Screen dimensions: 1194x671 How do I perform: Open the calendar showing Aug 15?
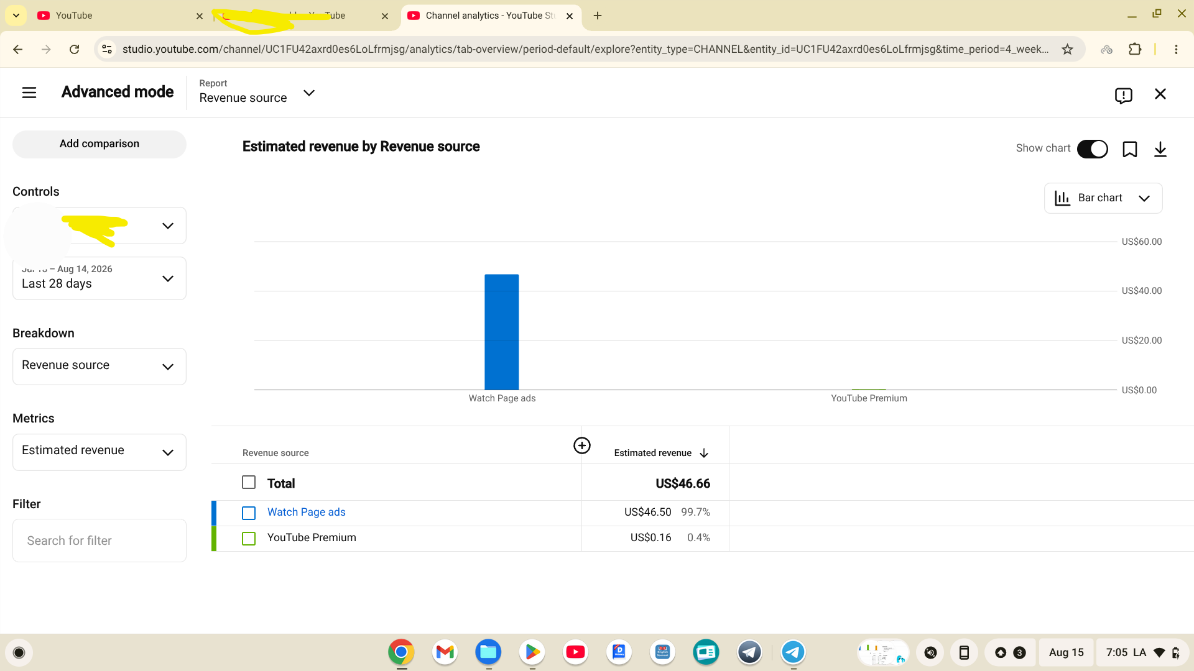1066,652
